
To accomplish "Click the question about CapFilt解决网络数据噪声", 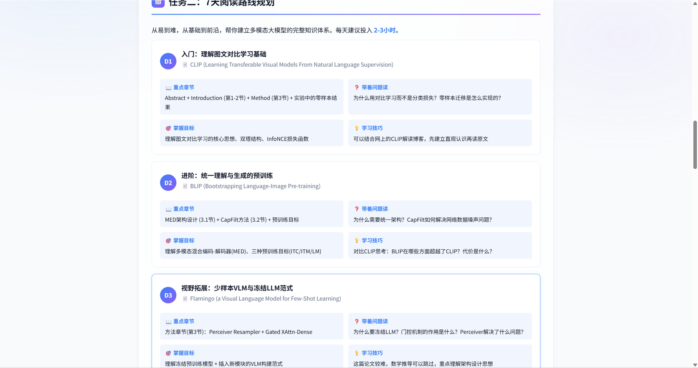I will pos(422,220).
